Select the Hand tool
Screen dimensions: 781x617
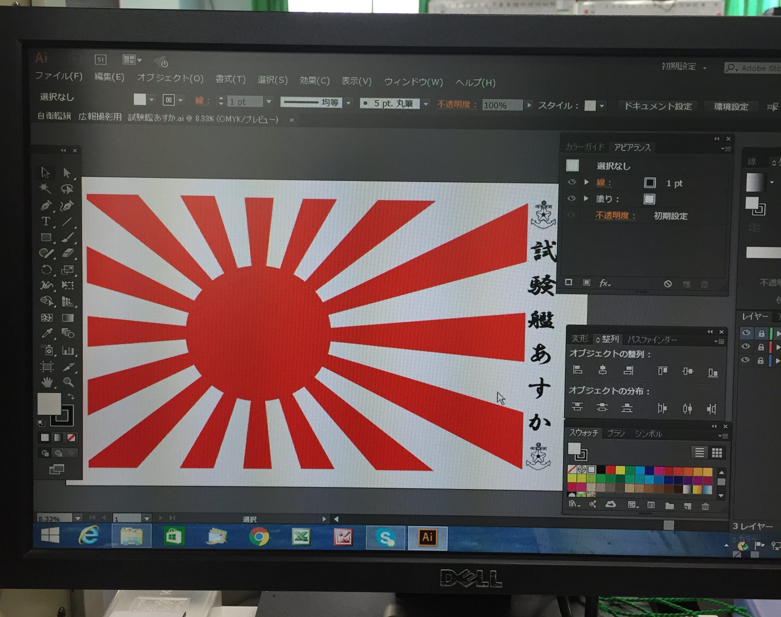(47, 382)
